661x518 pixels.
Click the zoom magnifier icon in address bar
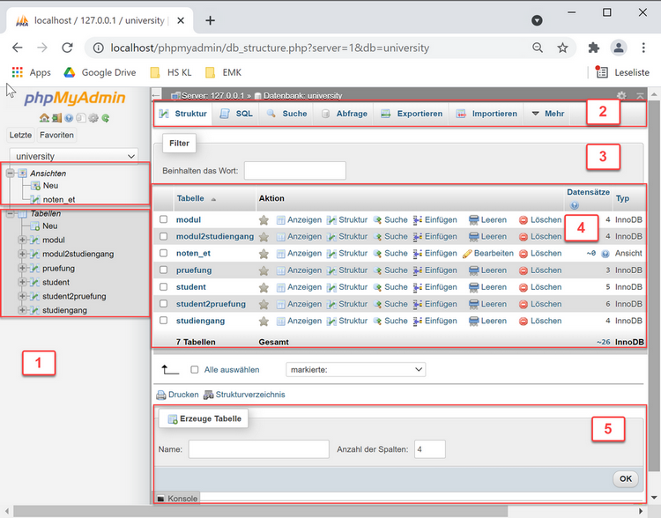pos(538,48)
